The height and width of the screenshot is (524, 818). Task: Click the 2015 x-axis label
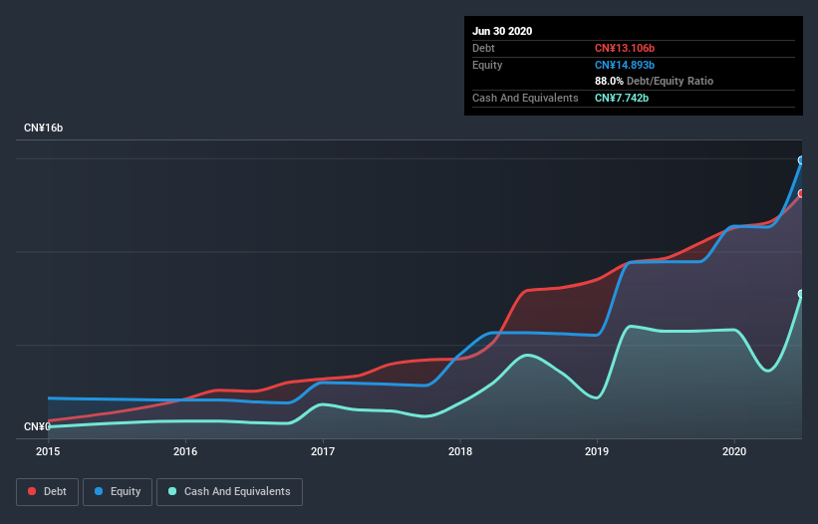tap(48, 451)
